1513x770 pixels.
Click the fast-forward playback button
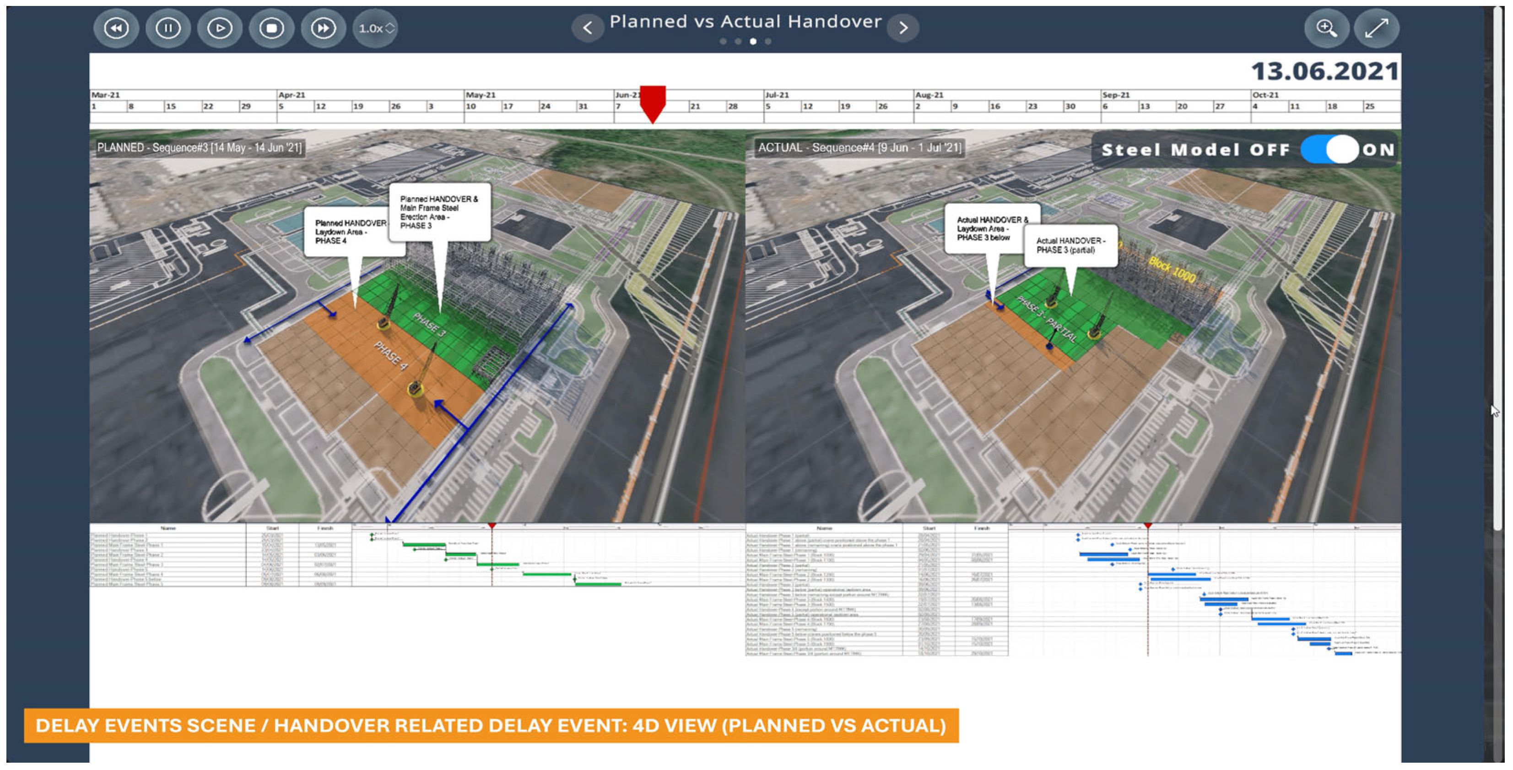[x=323, y=27]
